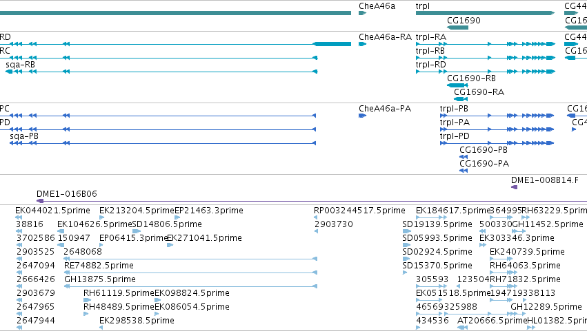Click EST SD05993.5prime label
This screenshot has height=331, width=587.
pyautogui.click(x=437, y=238)
